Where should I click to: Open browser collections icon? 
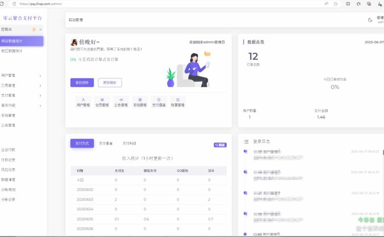(369, 3)
